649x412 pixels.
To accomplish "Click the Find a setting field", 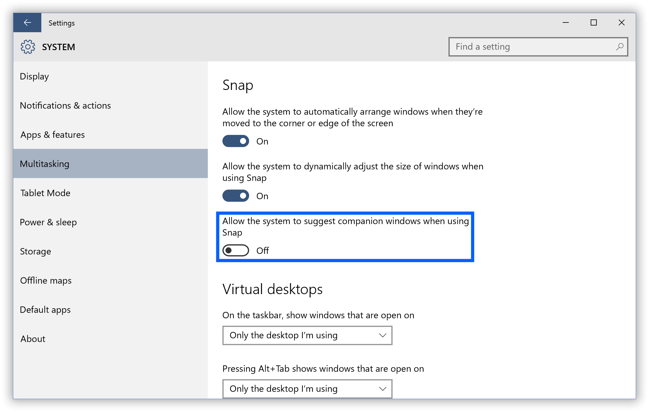I will pyautogui.click(x=538, y=47).
